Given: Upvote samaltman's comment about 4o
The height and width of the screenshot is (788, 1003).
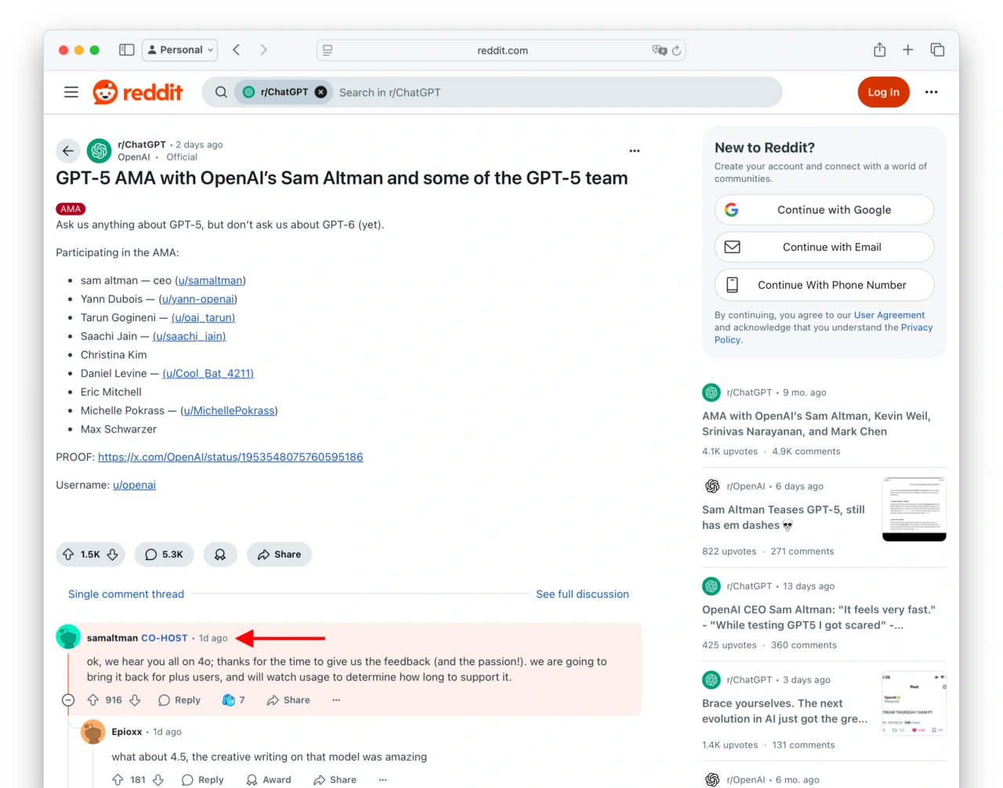Looking at the screenshot, I should click(93, 699).
